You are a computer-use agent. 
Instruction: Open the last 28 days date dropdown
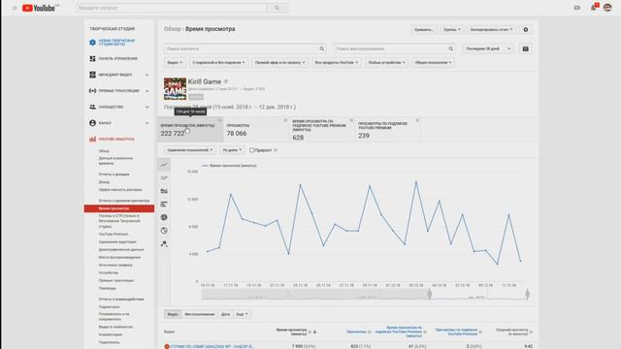[x=488, y=48]
